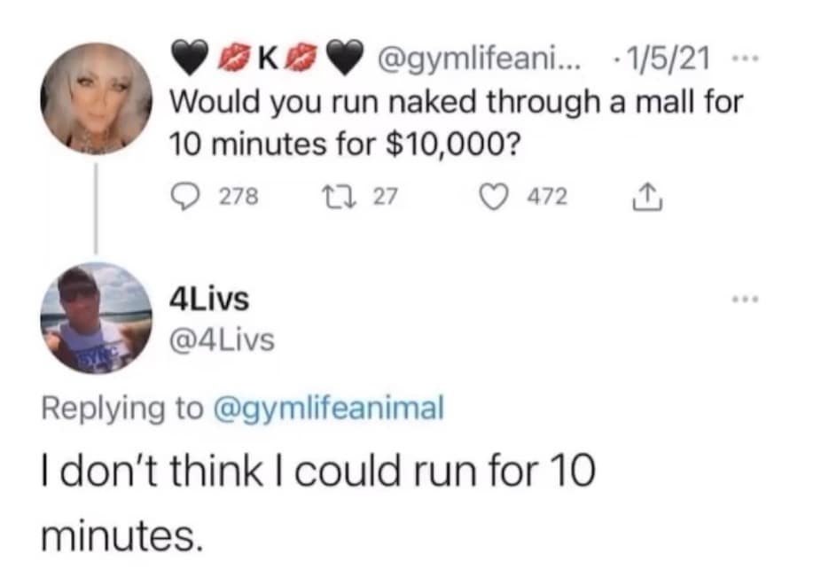Click the 472 likes count

point(547,198)
